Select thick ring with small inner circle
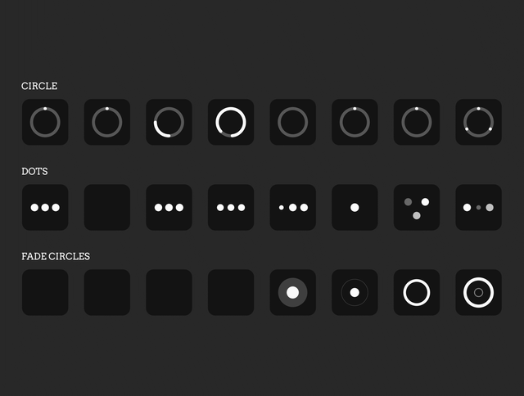This screenshot has width=524, height=396. click(x=478, y=292)
